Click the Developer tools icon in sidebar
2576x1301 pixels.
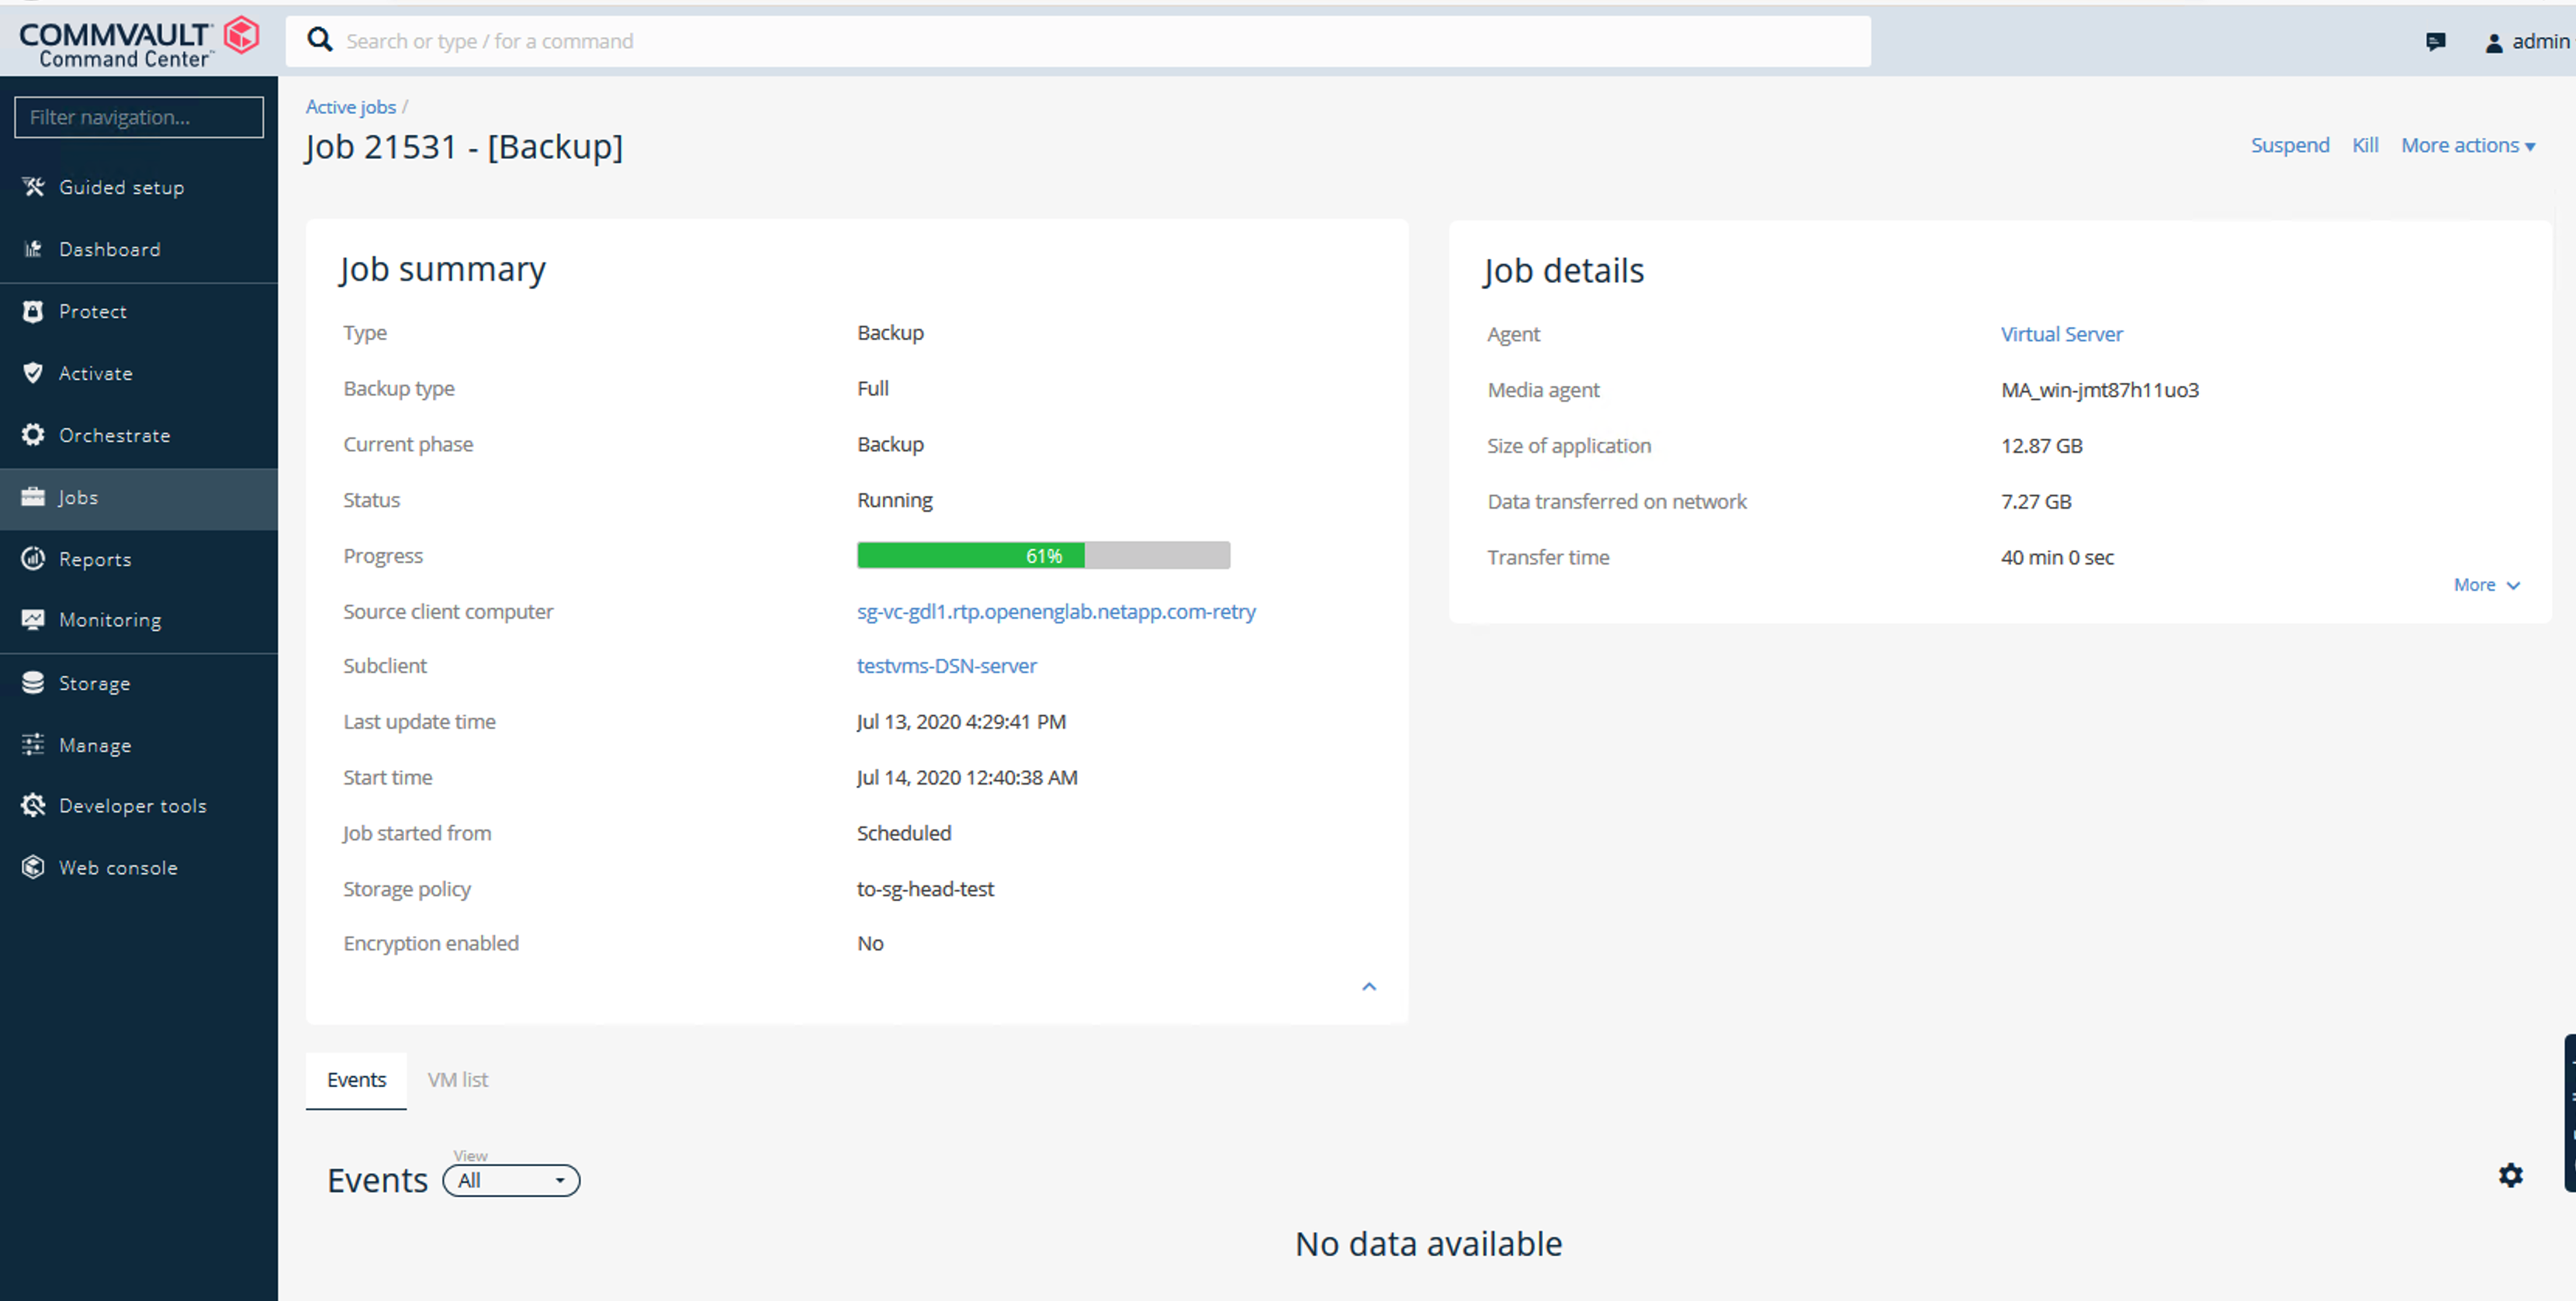(33, 806)
